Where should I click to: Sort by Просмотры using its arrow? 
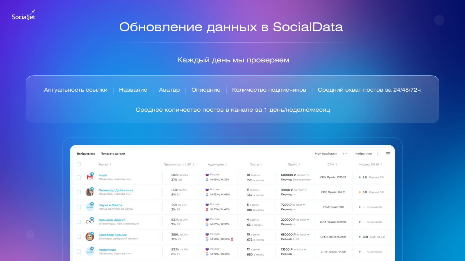pyautogui.click(x=183, y=164)
